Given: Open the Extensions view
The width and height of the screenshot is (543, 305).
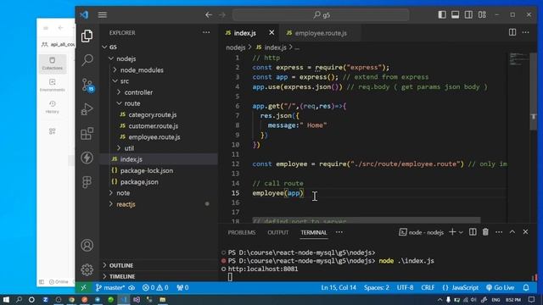Looking at the screenshot, I should [x=87, y=134].
